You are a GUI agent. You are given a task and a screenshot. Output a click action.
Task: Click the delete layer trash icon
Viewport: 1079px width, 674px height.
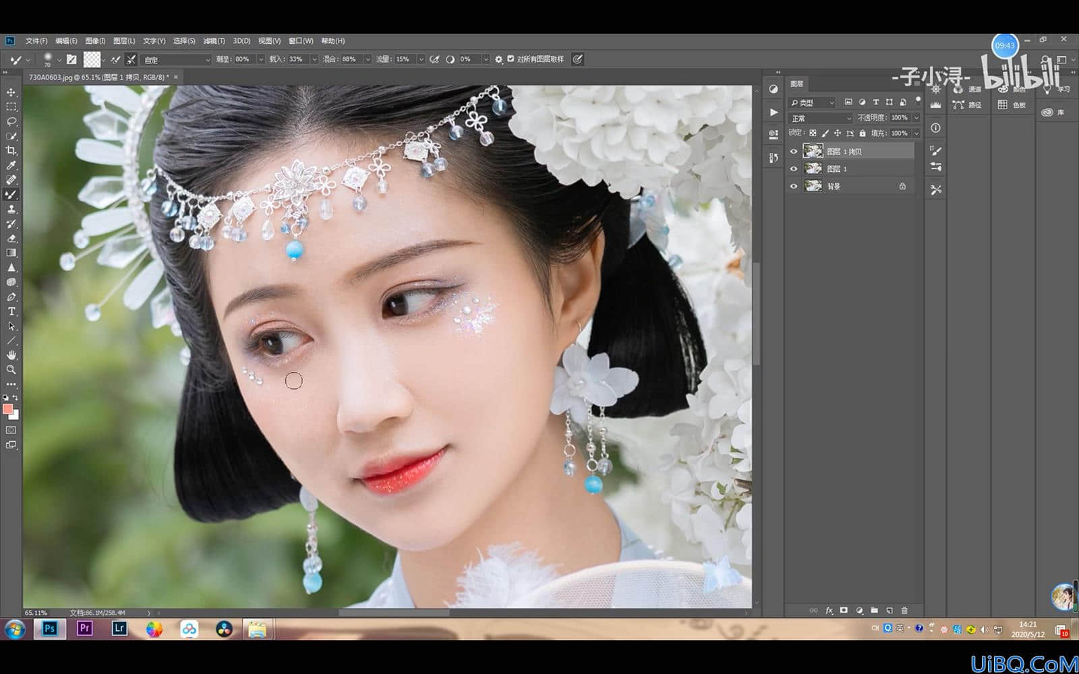(904, 611)
